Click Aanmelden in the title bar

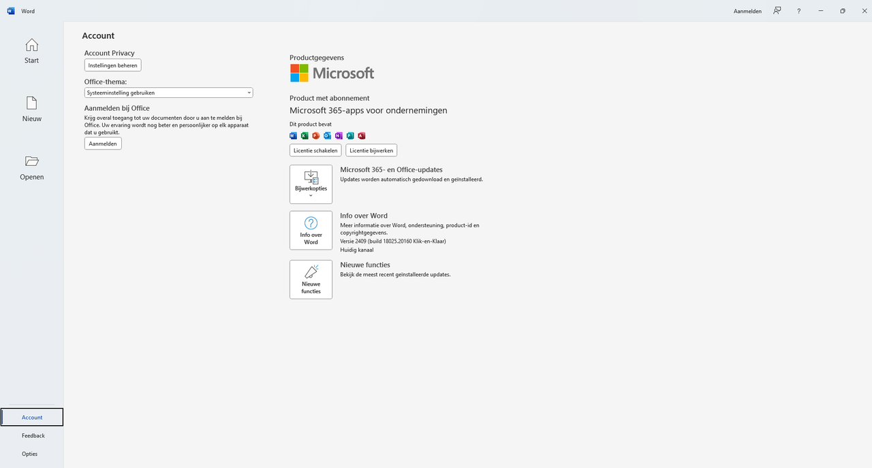click(747, 11)
